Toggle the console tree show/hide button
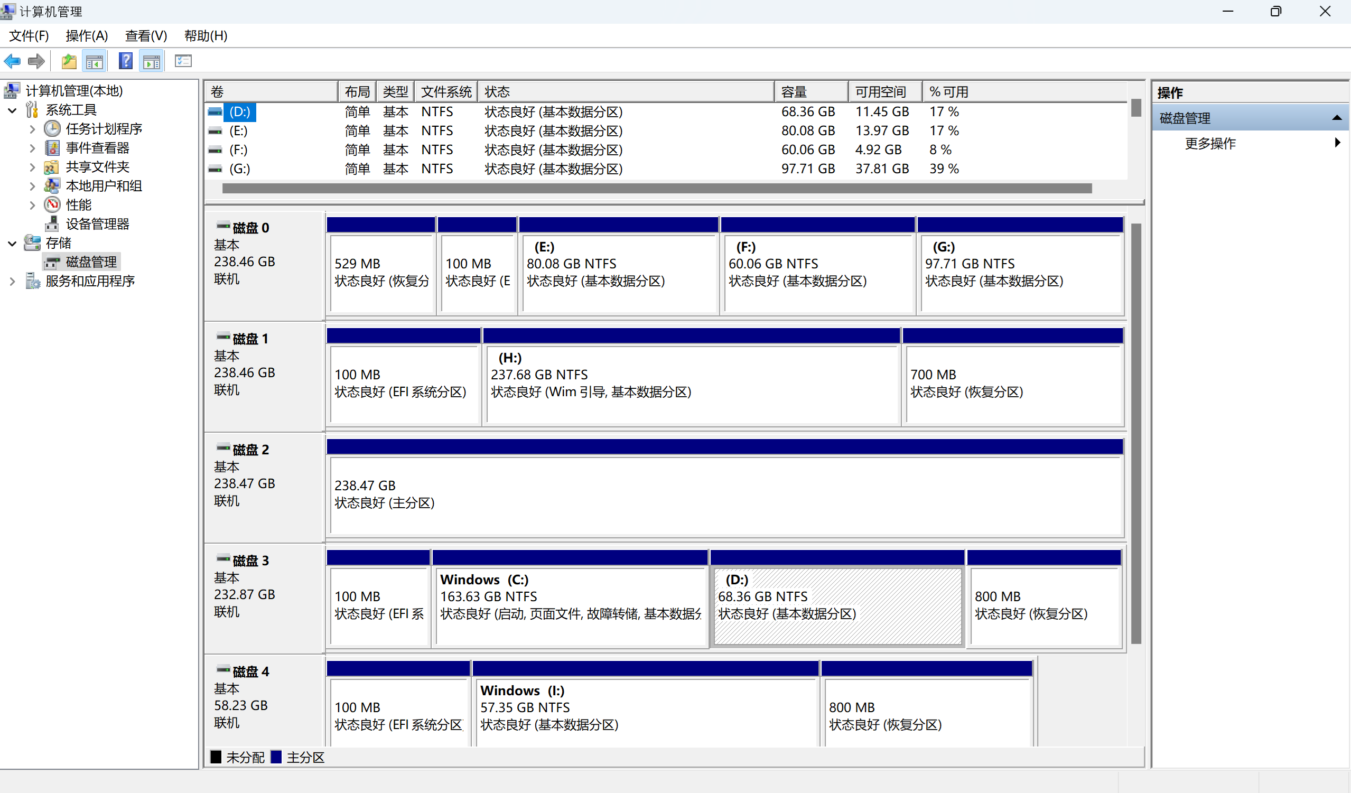Viewport: 1351px width, 793px height. click(95, 61)
